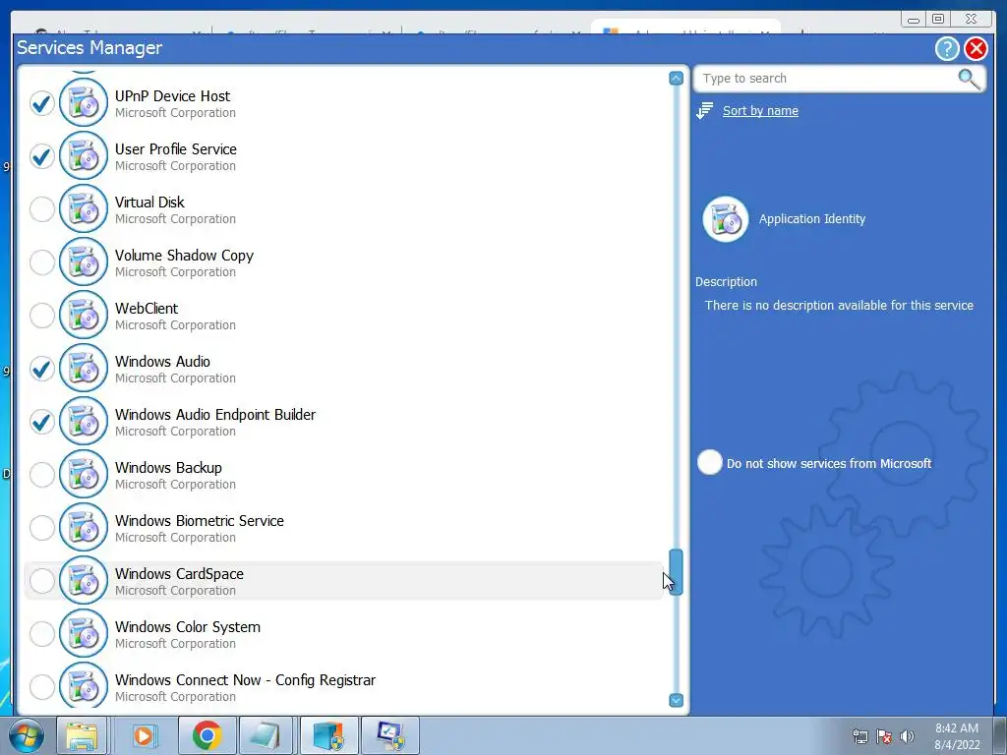Click the scrollbar up arrow
The height and width of the screenshot is (755, 1007).
676,79
